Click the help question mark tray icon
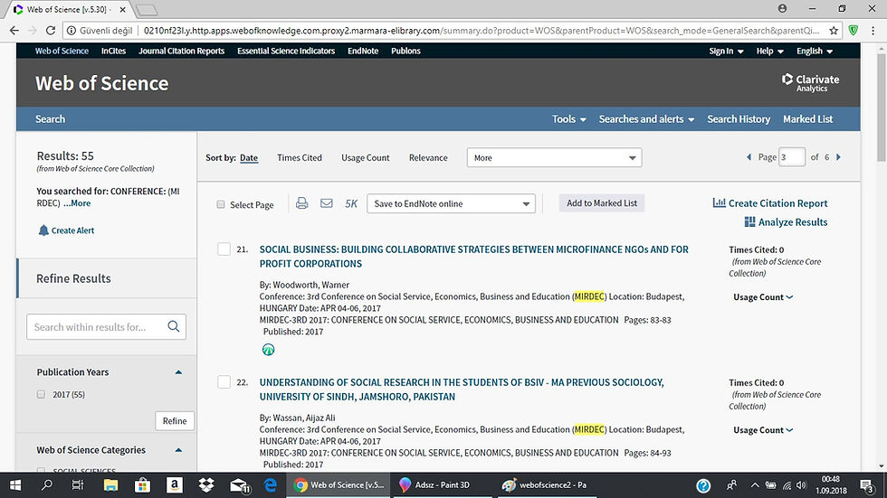Image resolution: width=887 pixels, height=498 pixels. coord(703,485)
